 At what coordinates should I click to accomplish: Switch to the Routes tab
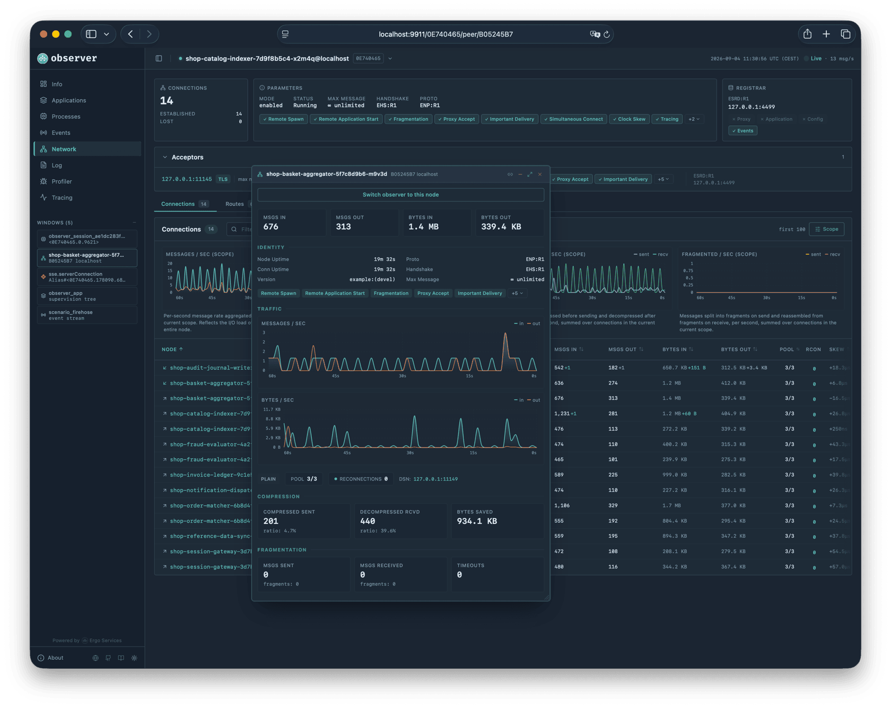point(234,204)
